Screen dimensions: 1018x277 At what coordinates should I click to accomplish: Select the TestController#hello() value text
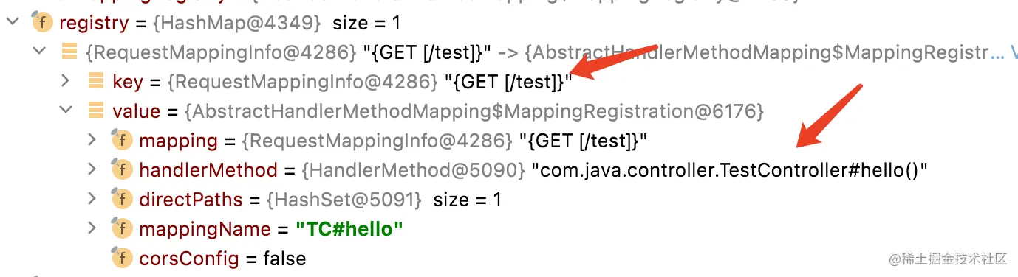tap(729, 170)
